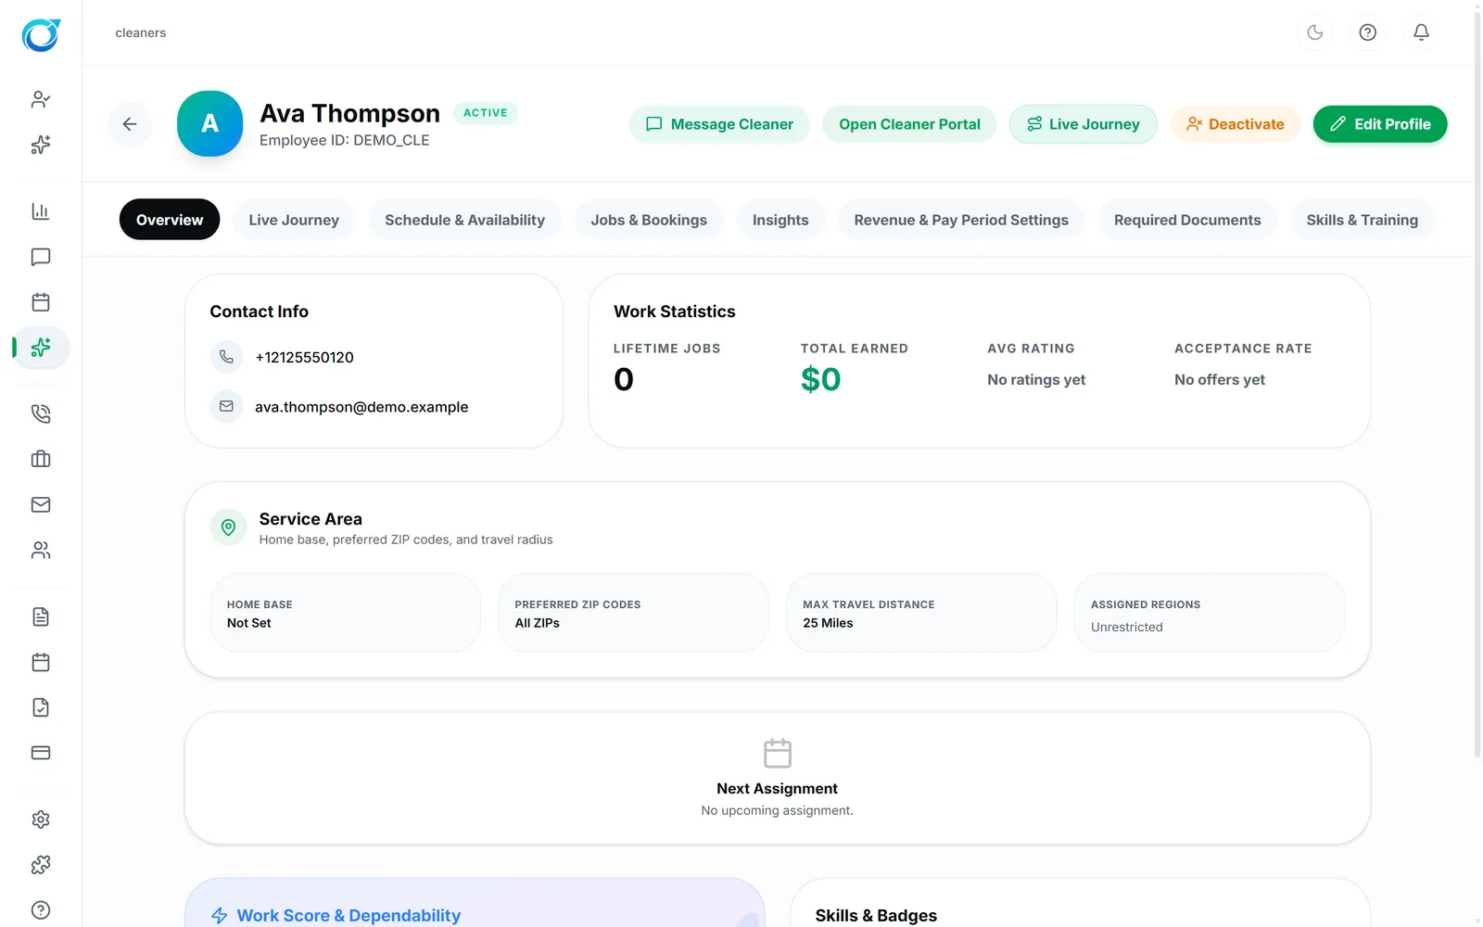The image size is (1483, 927).
Task: Open the Live Journey tab
Action: [x=294, y=220]
